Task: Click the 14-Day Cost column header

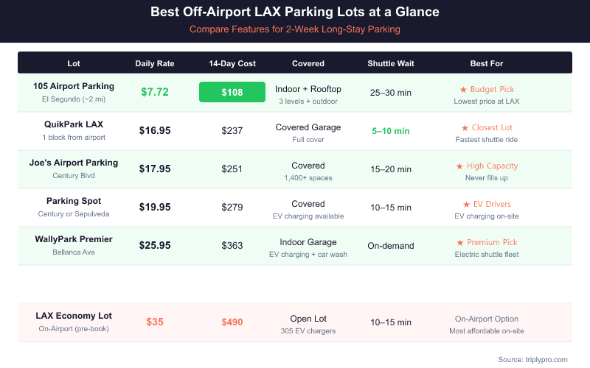Action: [x=232, y=63]
